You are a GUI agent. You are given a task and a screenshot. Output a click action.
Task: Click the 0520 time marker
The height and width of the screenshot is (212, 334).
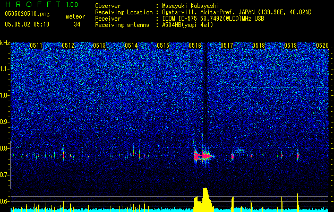pyautogui.click(x=322, y=46)
